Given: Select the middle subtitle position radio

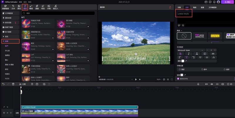Looking at the screenshot, I should pos(202,69).
